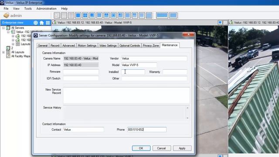Expand the All Layouts tree node

coord(3,52)
